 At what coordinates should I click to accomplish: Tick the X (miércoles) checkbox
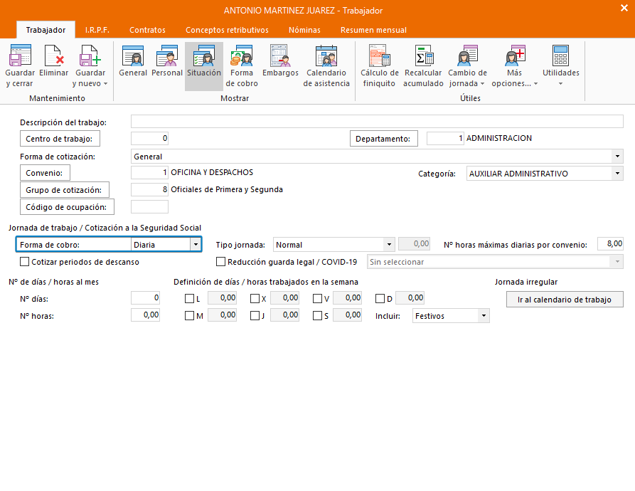pos(255,299)
